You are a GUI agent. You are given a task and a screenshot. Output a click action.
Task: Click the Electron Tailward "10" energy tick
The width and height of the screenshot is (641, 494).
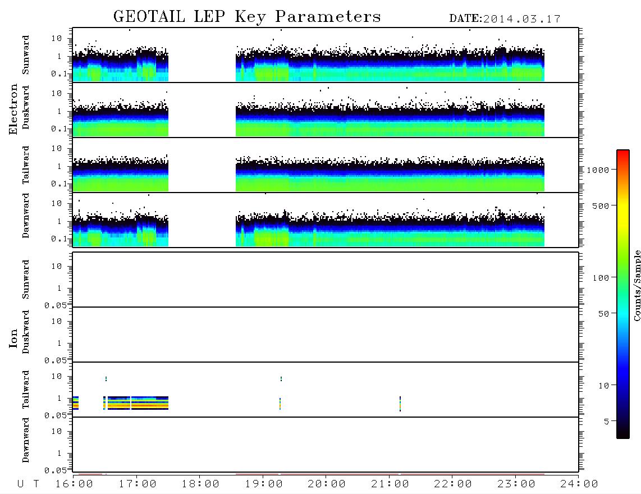coord(57,148)
